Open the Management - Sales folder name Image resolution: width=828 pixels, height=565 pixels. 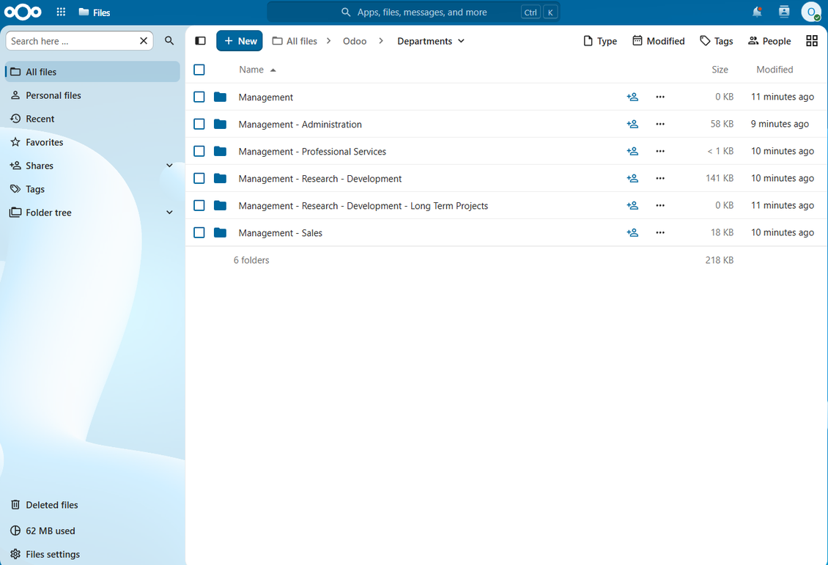click(x=280, y=233)
